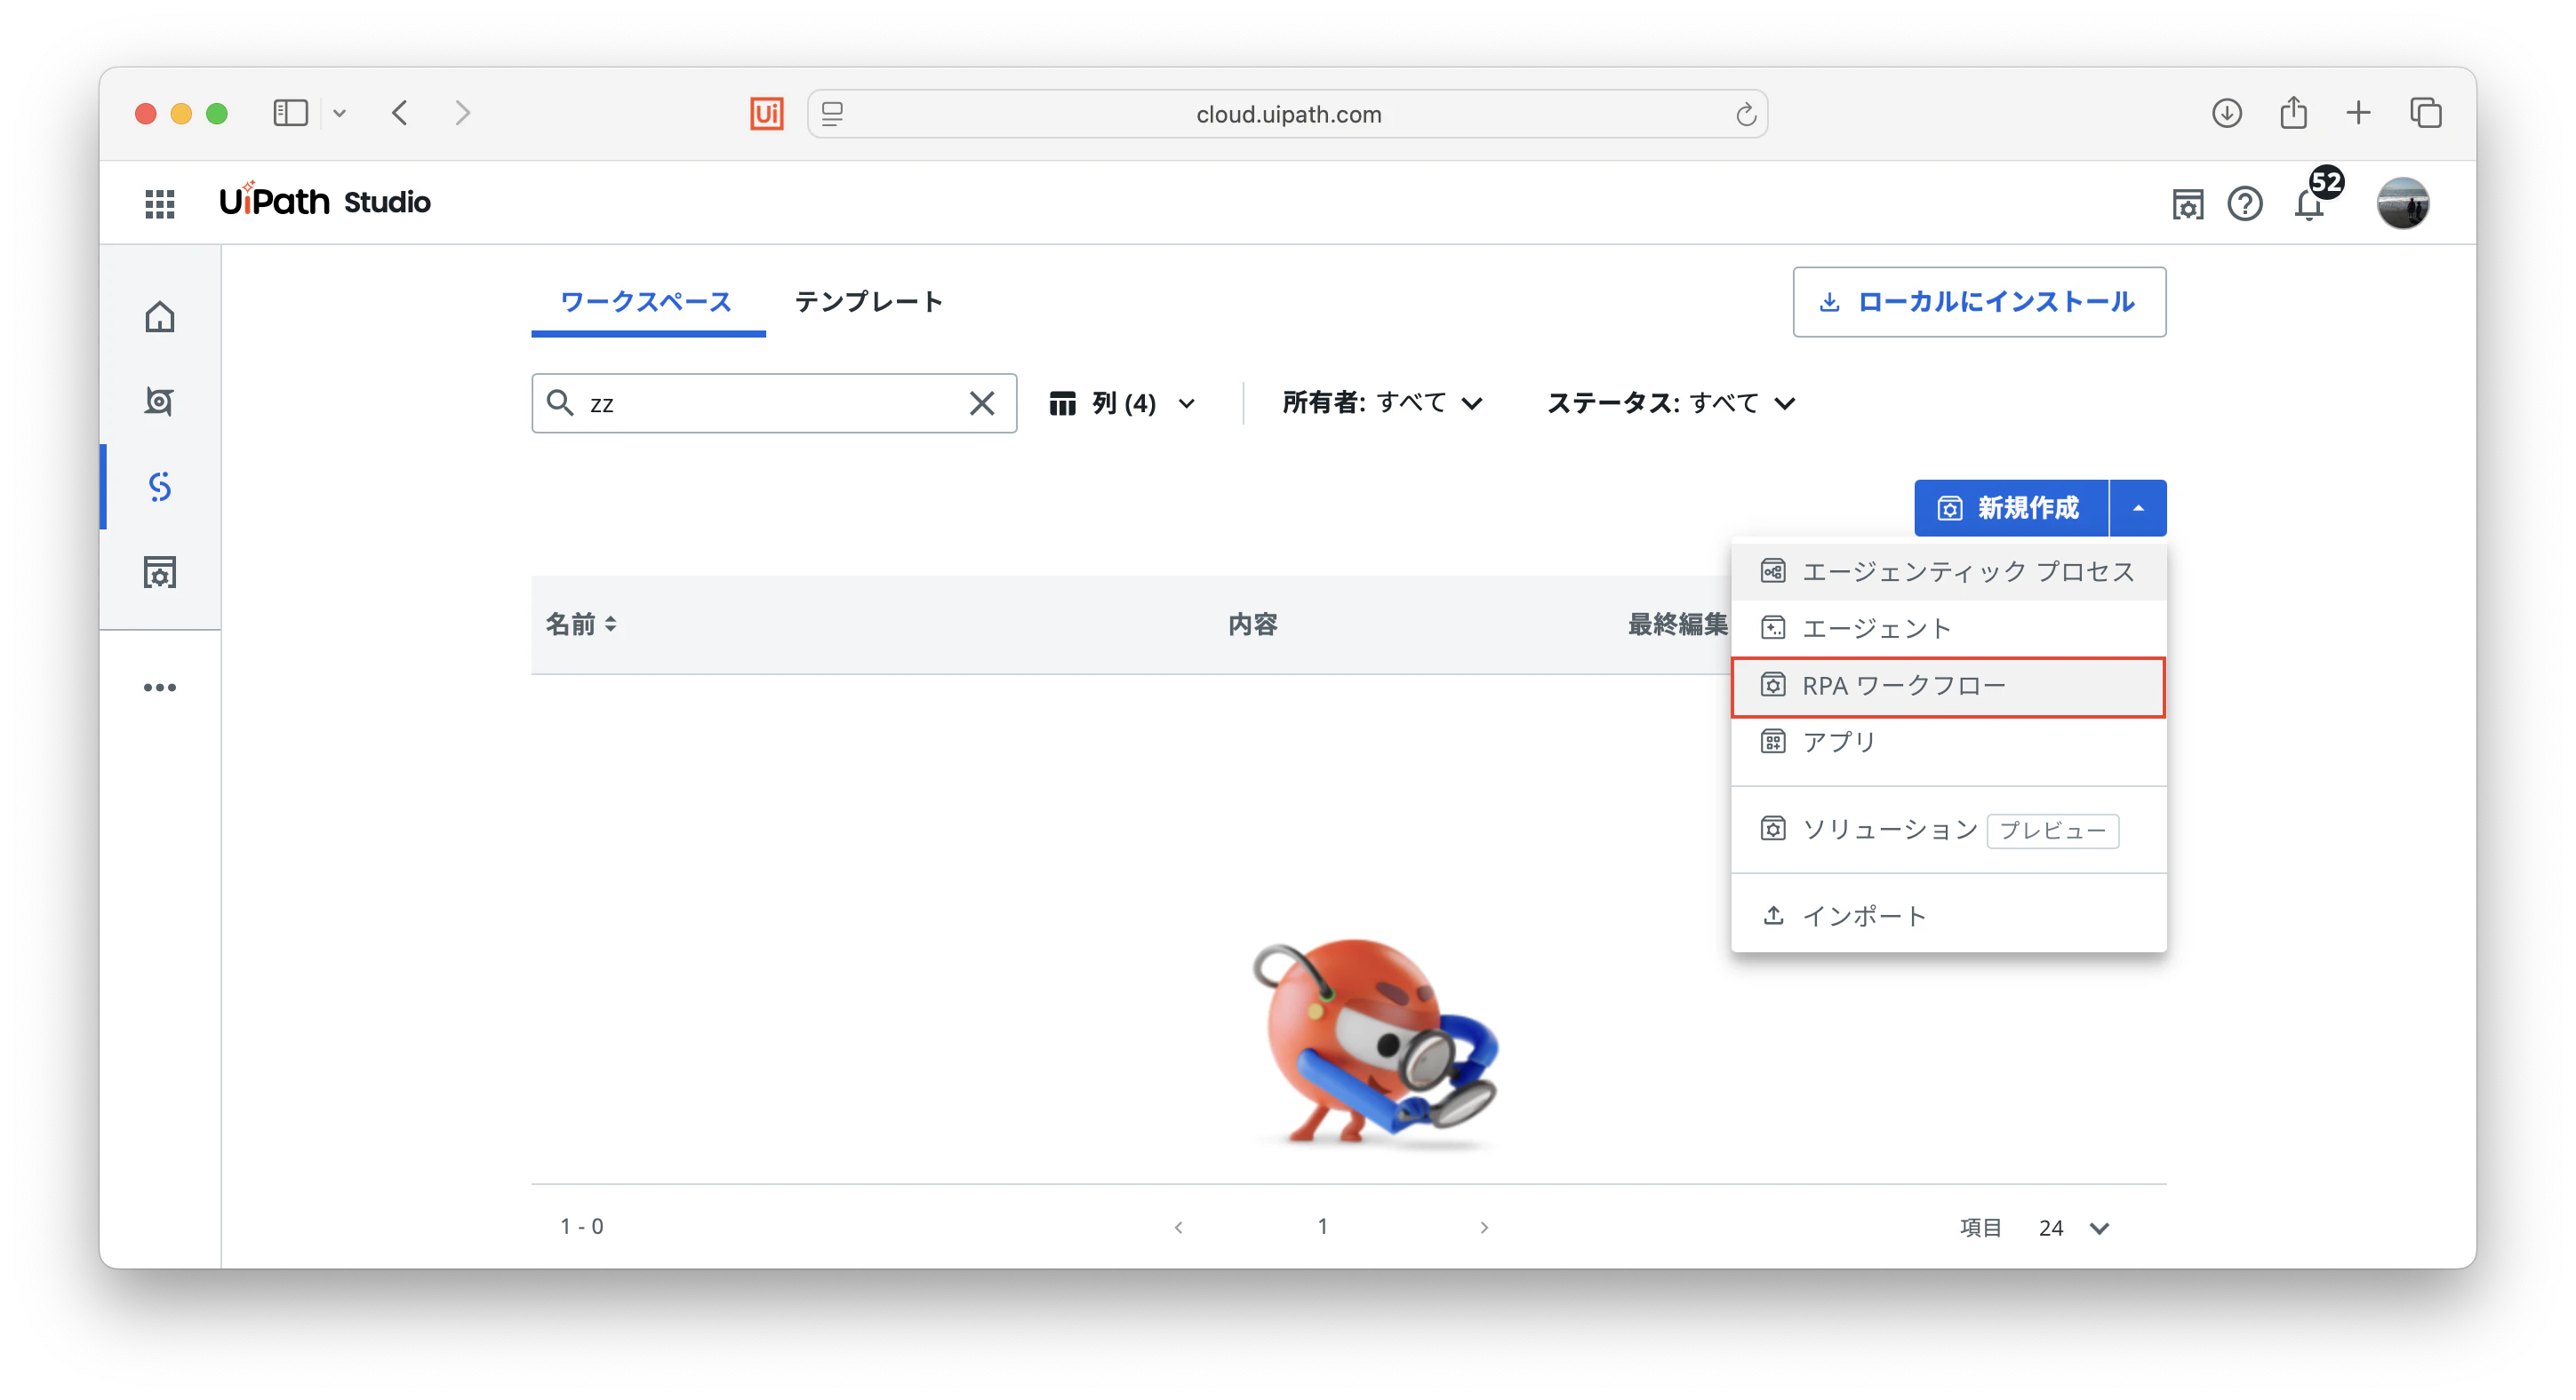Screen dimensions: 2576x1400
Task: Select page number 1 in pagination
Action: point(1322,1226)
